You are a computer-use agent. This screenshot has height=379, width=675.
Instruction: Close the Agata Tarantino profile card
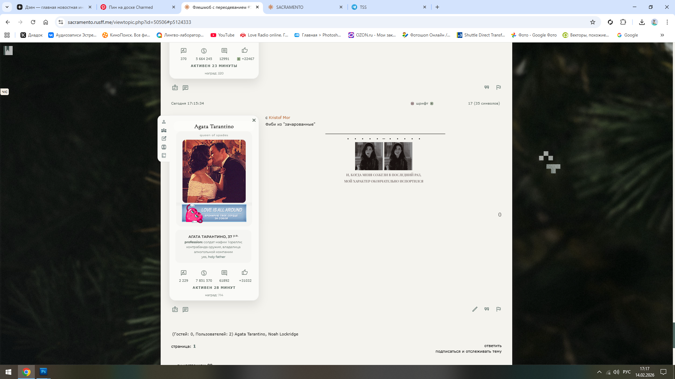[x=254, y=120]
